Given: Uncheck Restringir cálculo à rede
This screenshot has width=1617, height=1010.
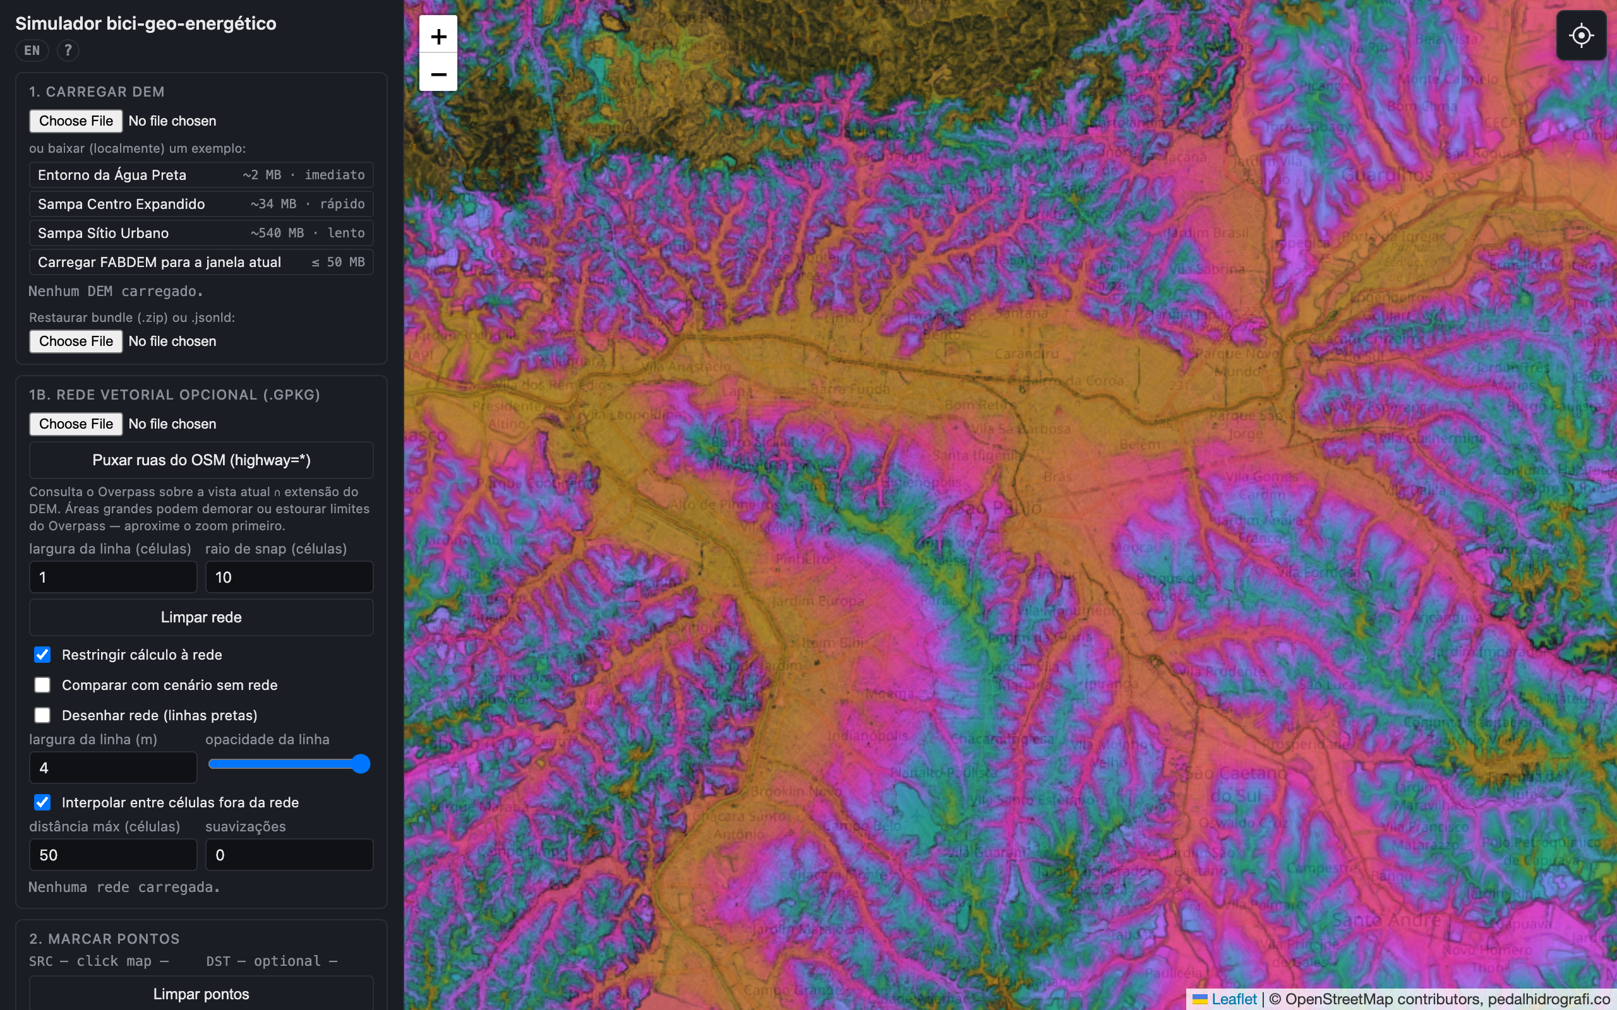Looking at the screenshot, I should coord(42,655).
